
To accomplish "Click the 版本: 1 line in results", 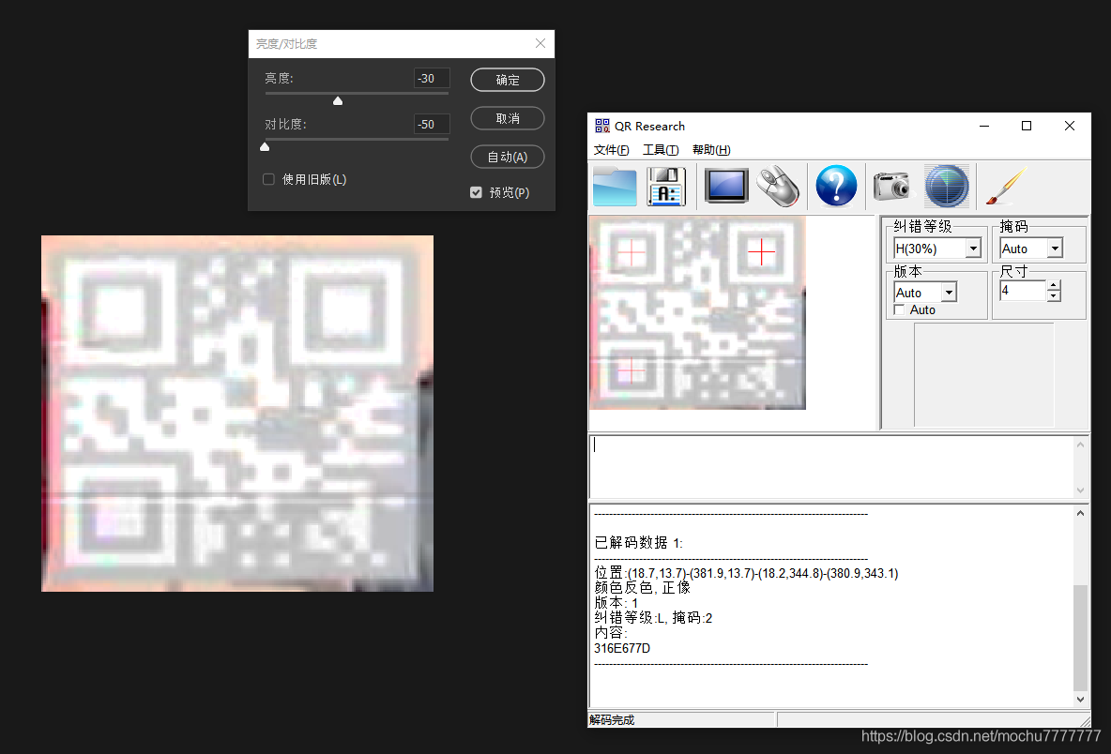I will point(616,603).
